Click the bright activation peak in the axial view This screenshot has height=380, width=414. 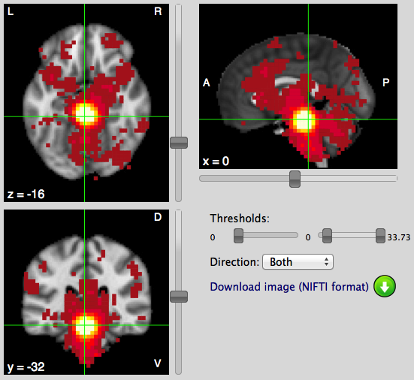point(86,114)
